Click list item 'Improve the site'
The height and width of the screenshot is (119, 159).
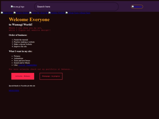(20, 46)
